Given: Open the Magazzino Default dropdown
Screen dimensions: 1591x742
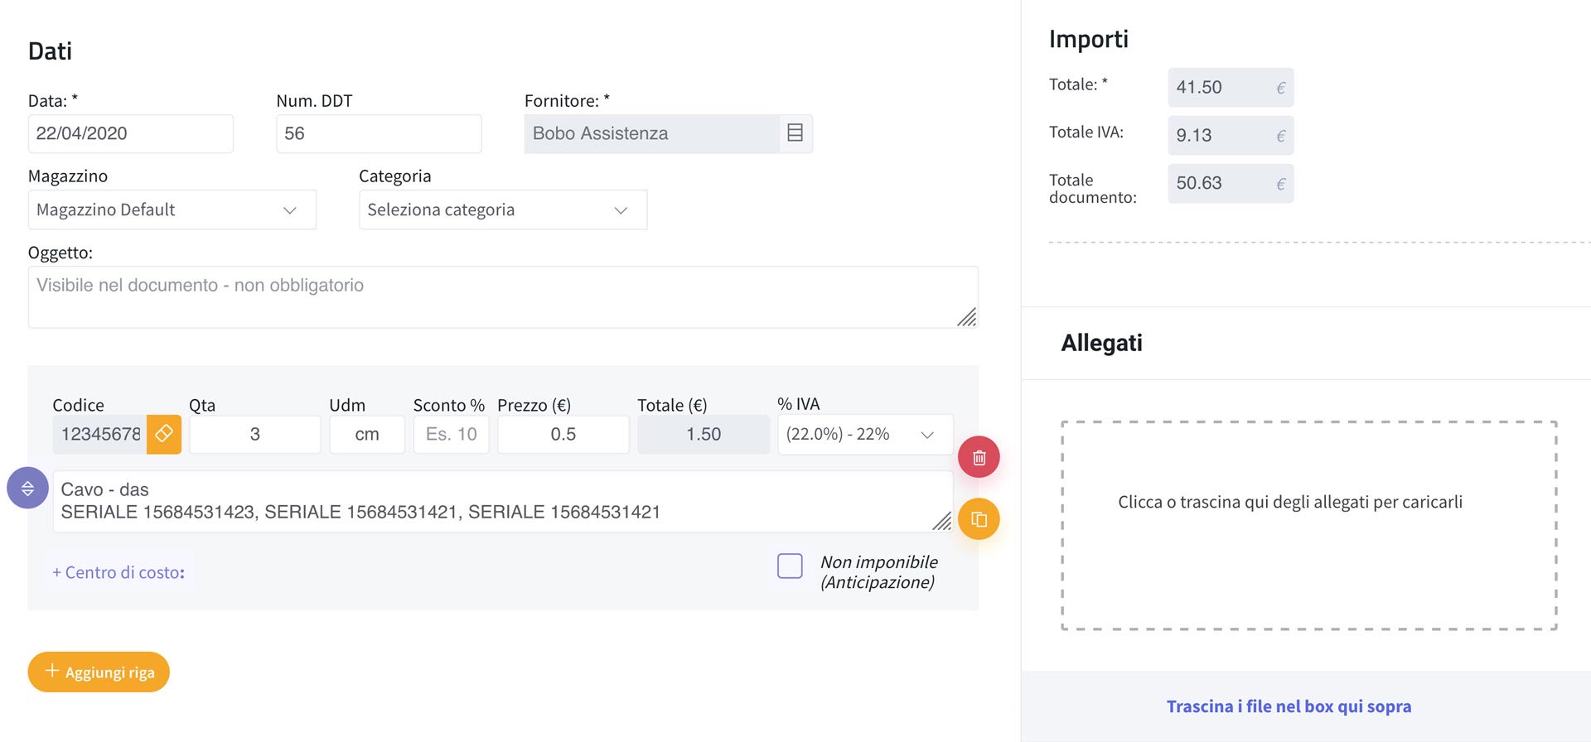Looking at the screenshot, I should (x=172, y=210).
